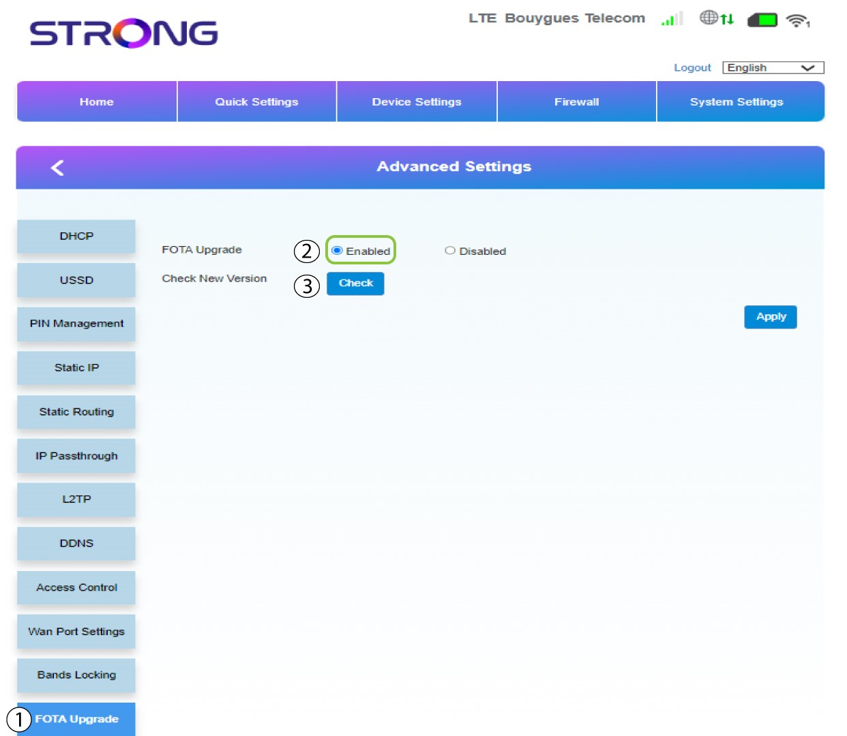The width and height of the screenshot is (847, 736).
Task: Open the Firewall tab
Action: (x=577, y=102)
